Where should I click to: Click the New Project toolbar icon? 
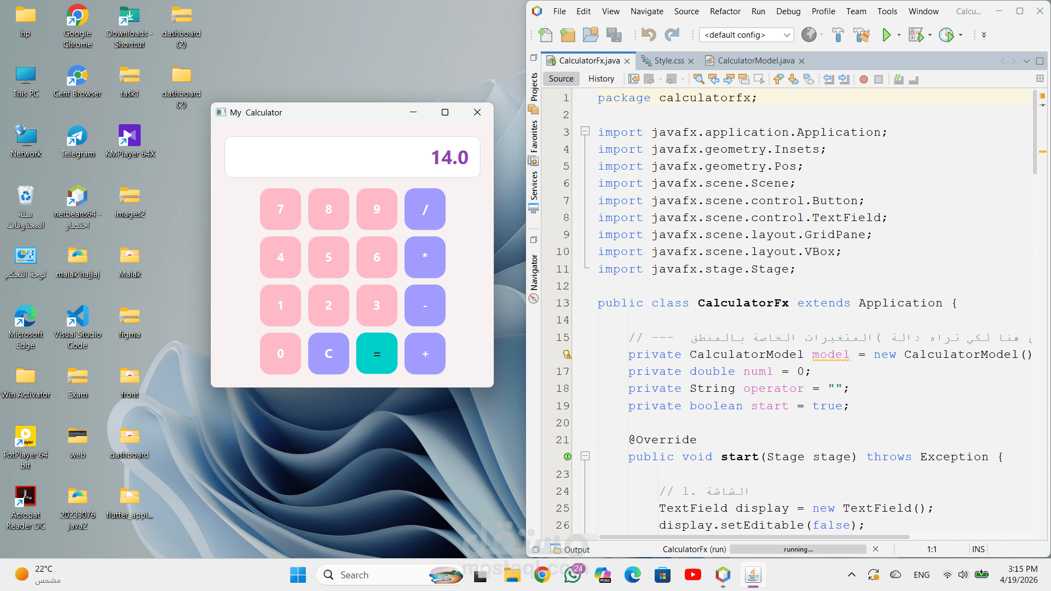coord(568,35)
